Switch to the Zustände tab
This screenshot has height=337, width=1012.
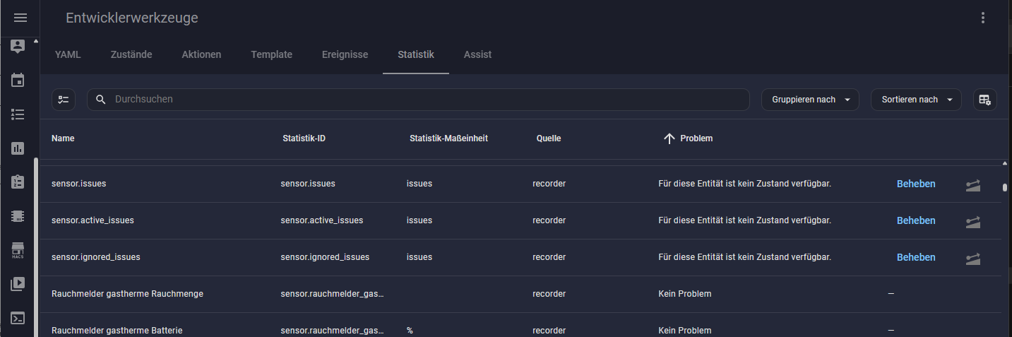(x=131, y=54)
